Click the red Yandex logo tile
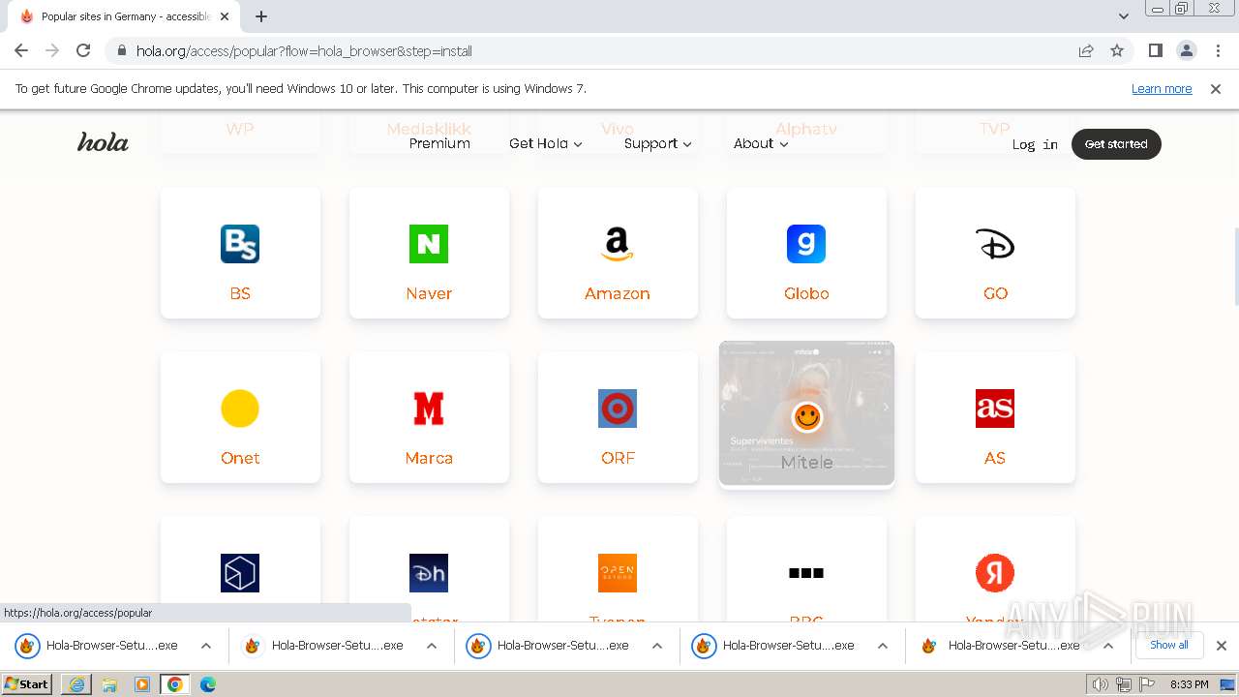The height and width of the screenshot is (697, 1239). click(995, 573)
